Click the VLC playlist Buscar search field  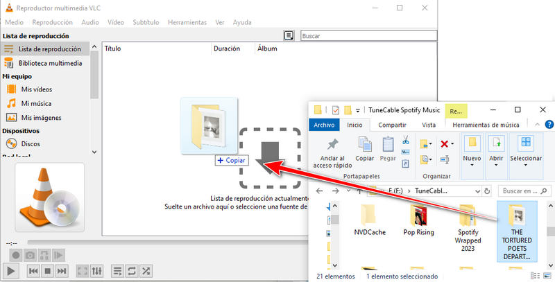click(368, 36)
